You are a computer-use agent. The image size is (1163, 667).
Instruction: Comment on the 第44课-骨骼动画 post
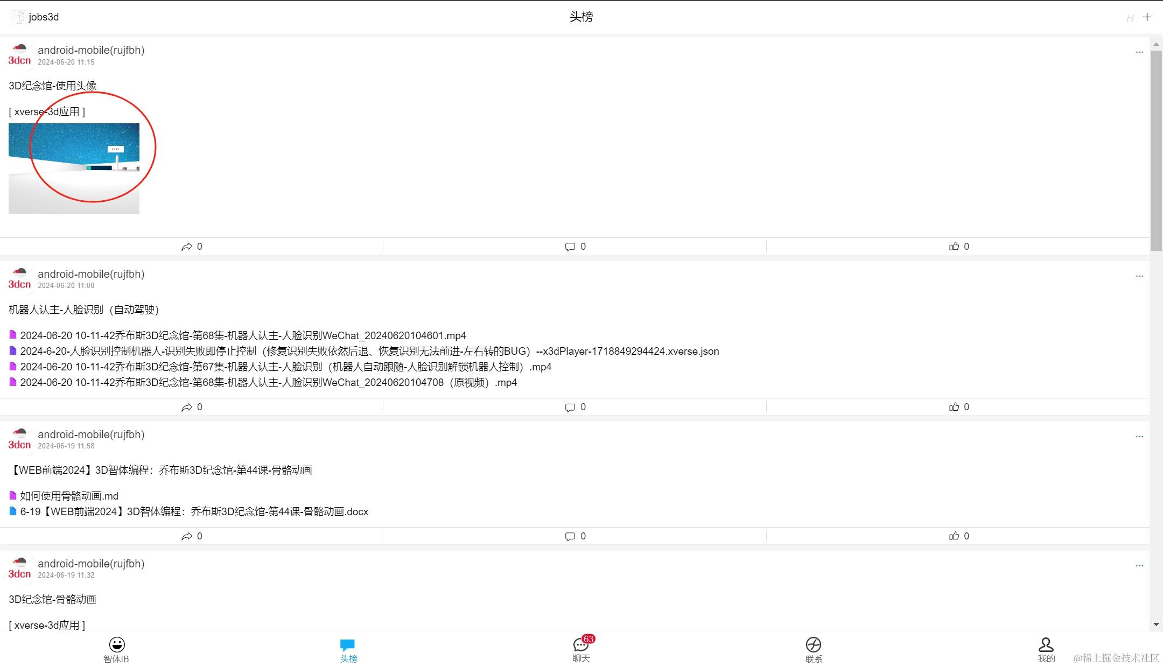570,537
